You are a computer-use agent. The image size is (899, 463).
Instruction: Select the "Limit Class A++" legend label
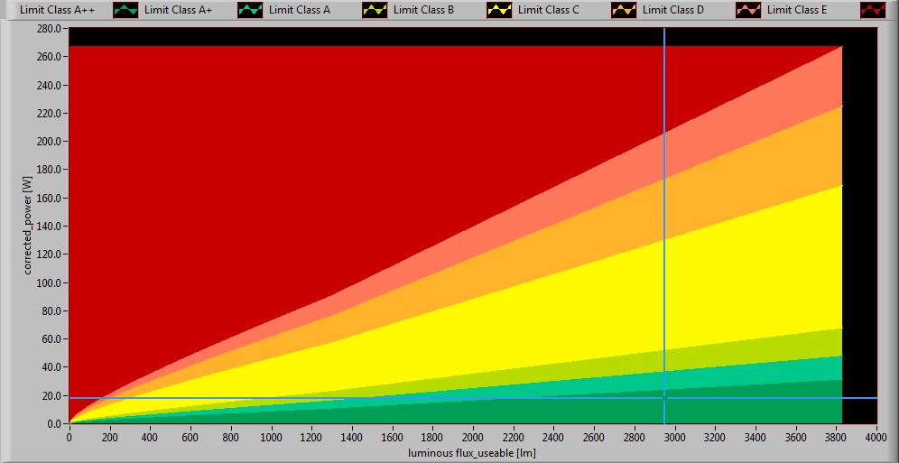tap(58, 10)
